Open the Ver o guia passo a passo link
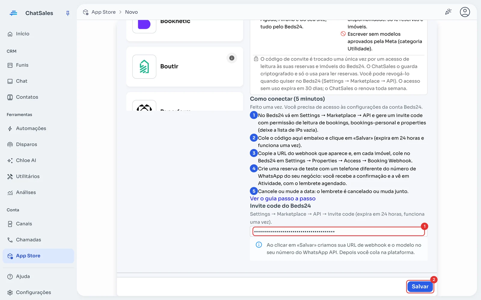This screenshot has height=300, width=481. coord(283,199)
